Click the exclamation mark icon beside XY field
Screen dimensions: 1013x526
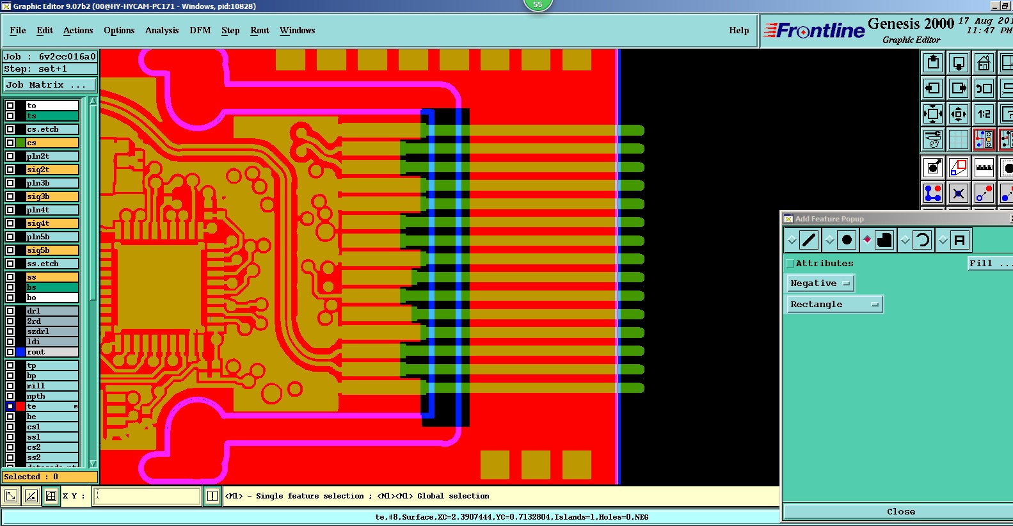[x=212, y=496]
